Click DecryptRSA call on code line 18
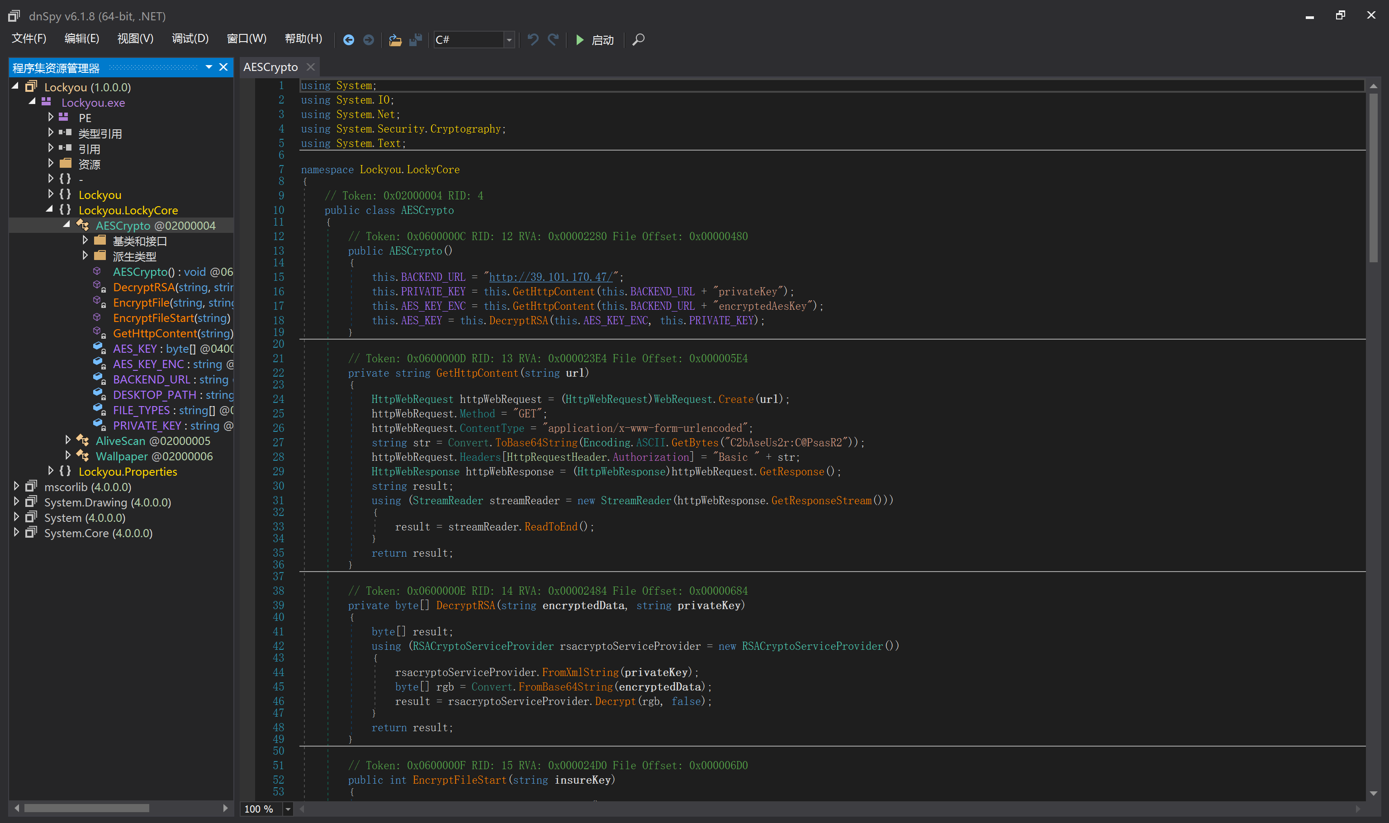Screen dimensions: 1389x823 [x=518, y=321]
